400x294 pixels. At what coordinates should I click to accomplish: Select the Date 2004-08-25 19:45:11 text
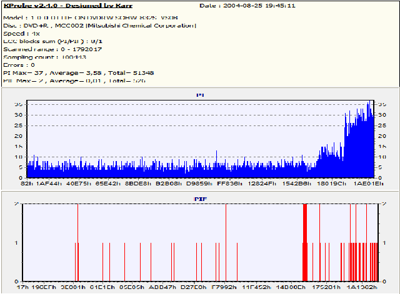(x=247, y=6)
